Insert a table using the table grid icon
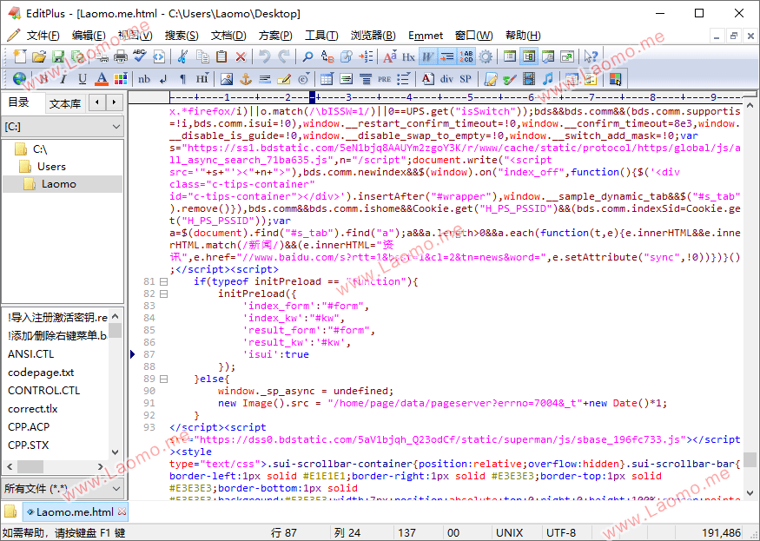This screenshot has height=541, width=760. click(x=327, y=78)
